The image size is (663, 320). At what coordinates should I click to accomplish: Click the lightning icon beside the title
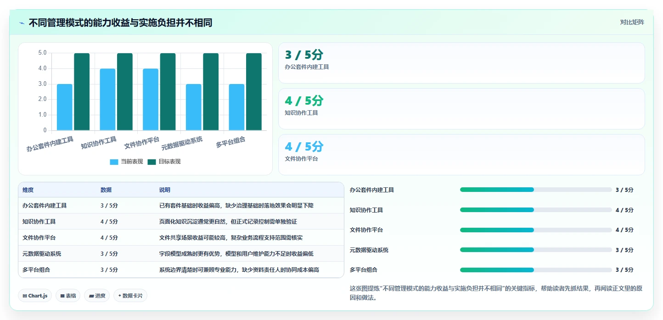click(22, 23)
